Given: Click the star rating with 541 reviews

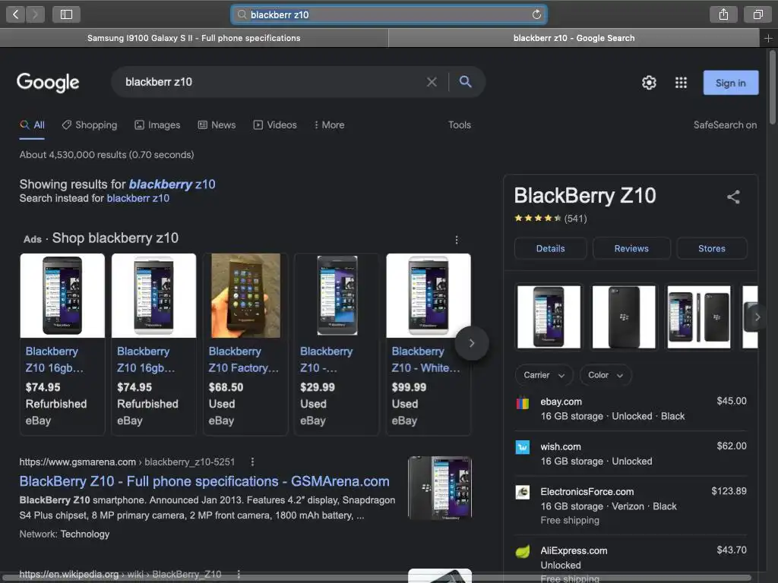Looking at the screenshot, I should 550,219.
